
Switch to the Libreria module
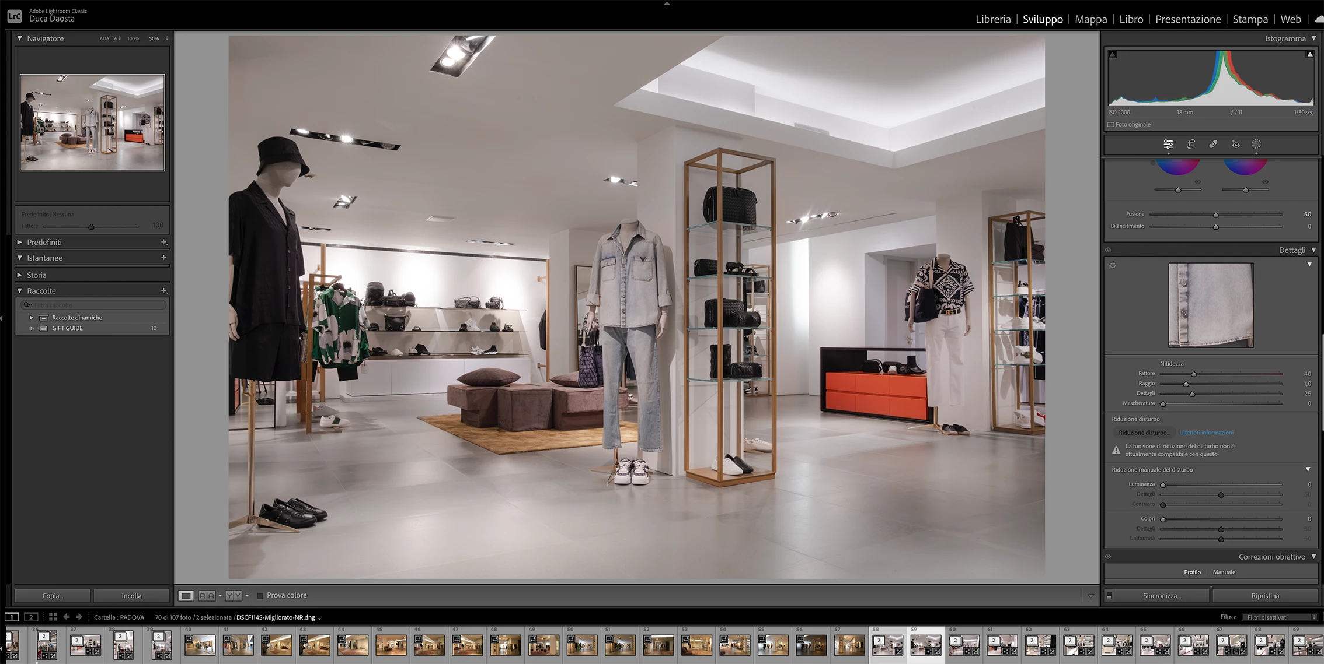(x=992, y=19)
